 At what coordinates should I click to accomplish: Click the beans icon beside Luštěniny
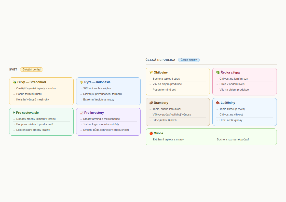[x=218, y=103]
